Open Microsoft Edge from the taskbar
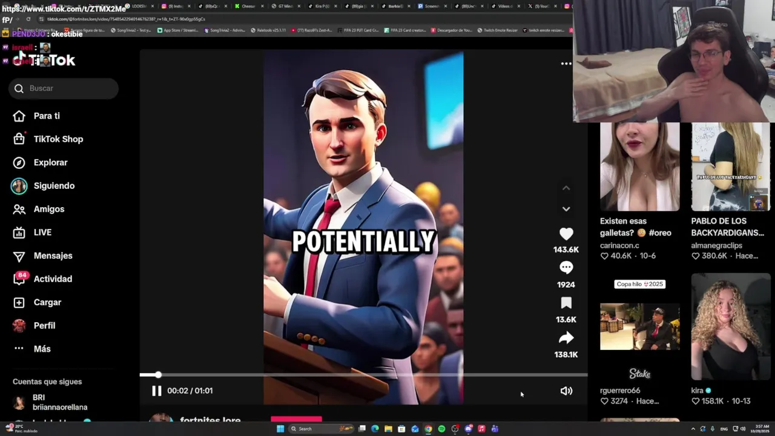The height and width of the screenshot is (436, 775). [x=375, y=429]
